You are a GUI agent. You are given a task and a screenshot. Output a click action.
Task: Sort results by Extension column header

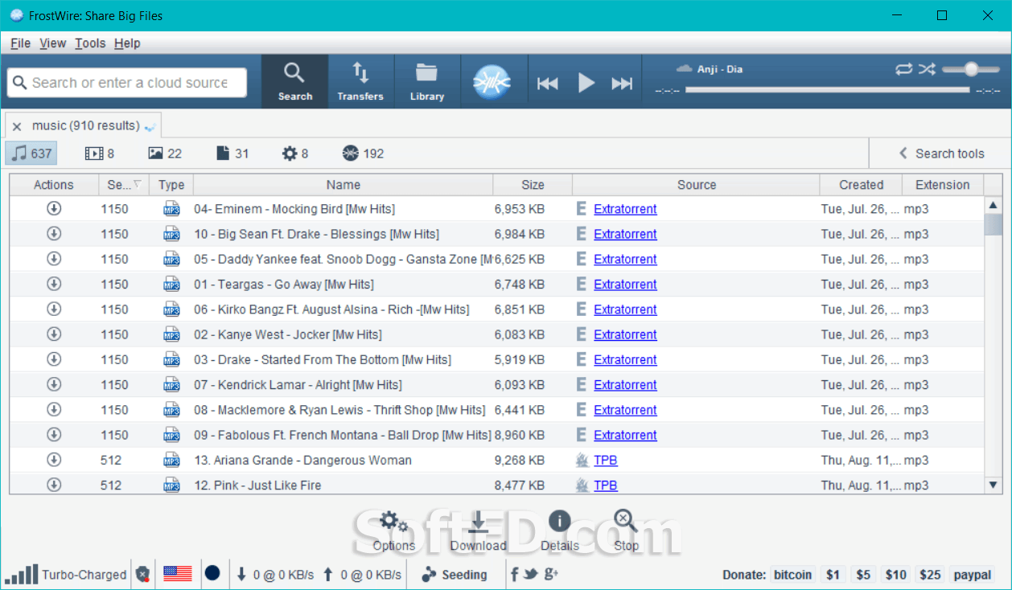pyautogui.click(x=942, y=185)
